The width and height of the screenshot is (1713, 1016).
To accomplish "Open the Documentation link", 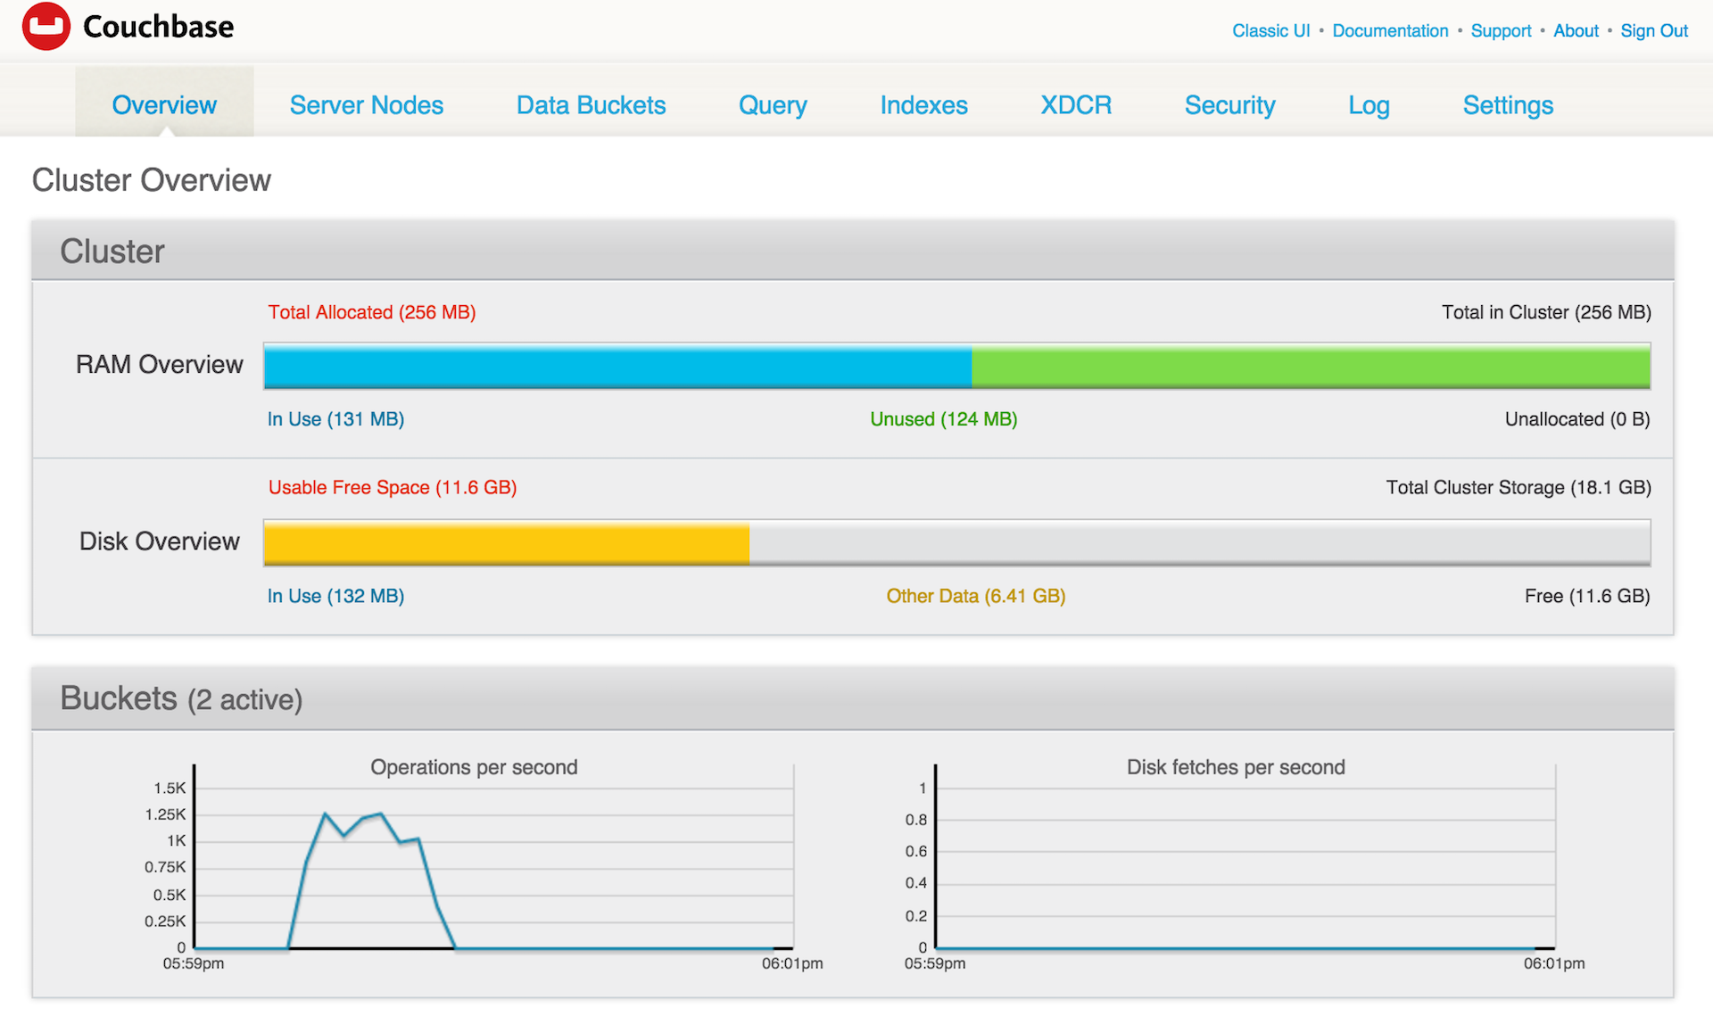I will 1390,30.
